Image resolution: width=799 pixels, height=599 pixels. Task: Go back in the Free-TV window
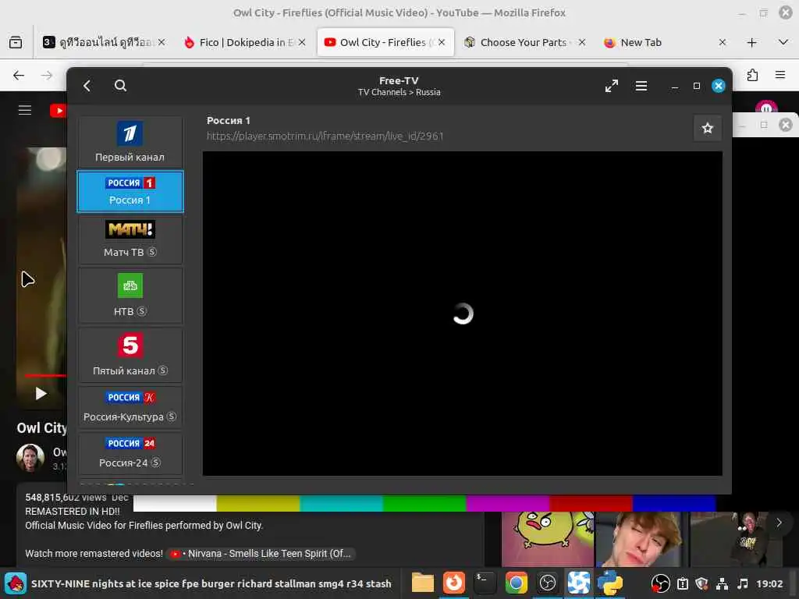(x=87, y=86)
